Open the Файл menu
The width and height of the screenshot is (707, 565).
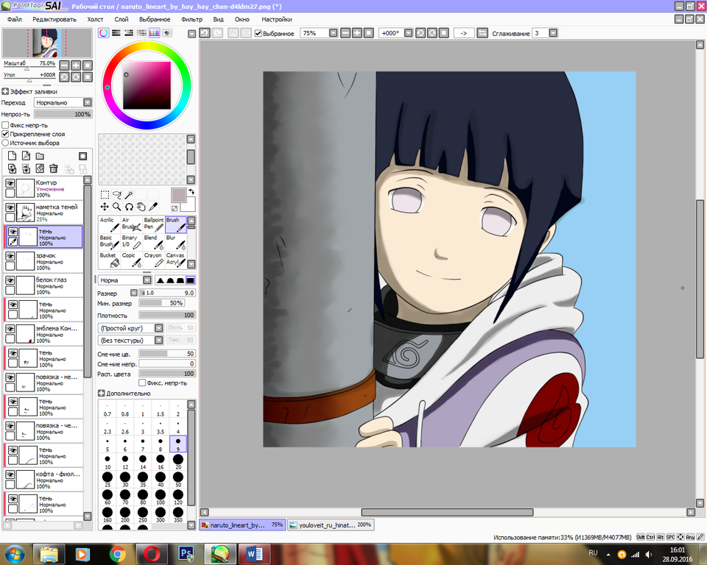pyautogui.click(x=15, y=19)
